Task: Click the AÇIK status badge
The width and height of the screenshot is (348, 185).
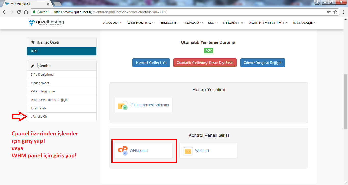Action: tap(209, 50)
